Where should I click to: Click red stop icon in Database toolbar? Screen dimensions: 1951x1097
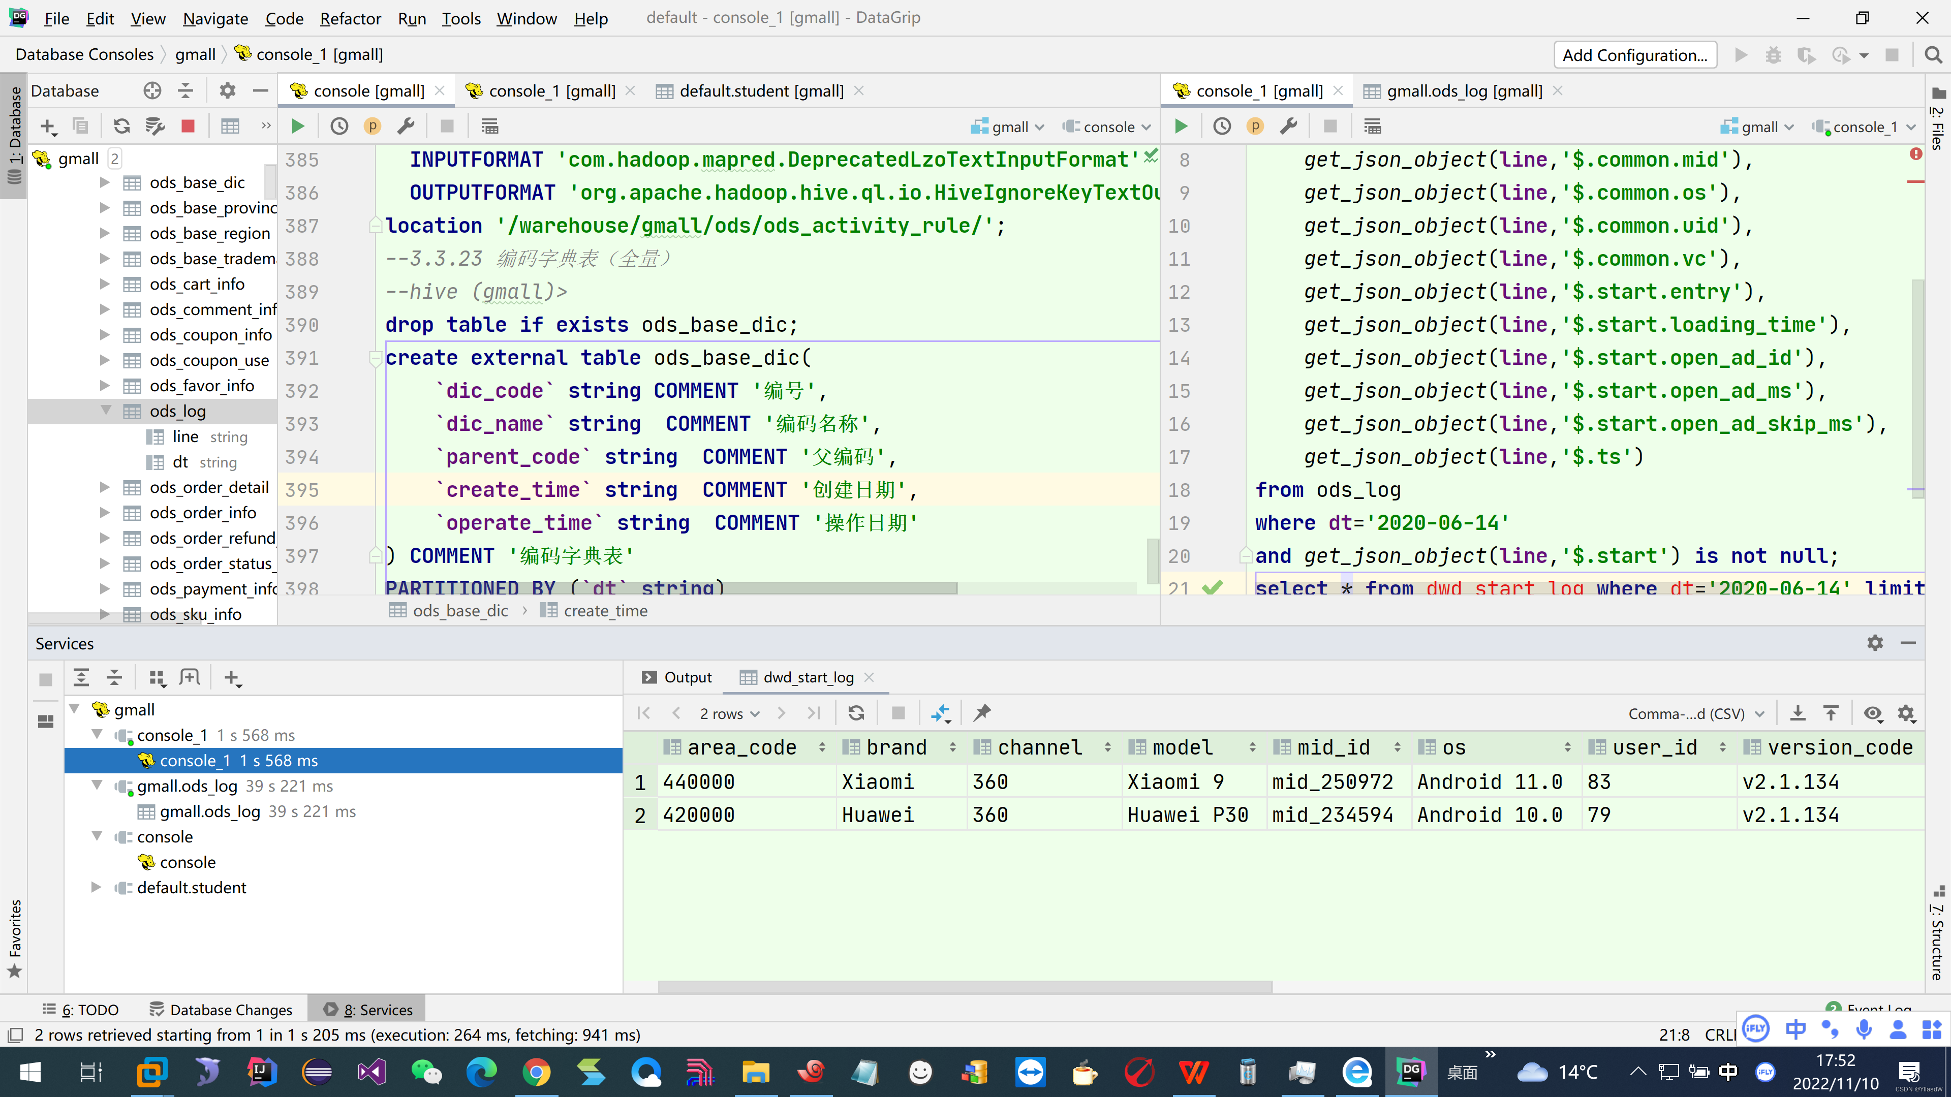(188, 127)
